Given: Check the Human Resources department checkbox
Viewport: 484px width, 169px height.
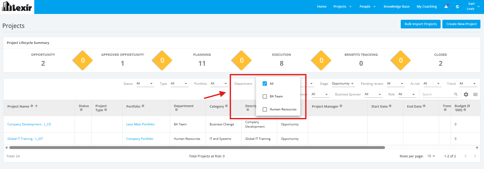Looking at the screenshot, I should [x=265, y=109].
